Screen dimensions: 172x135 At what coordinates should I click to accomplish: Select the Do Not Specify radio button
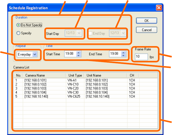[18, 25]
